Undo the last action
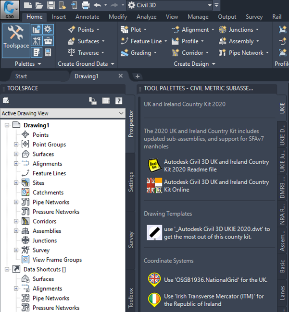 pyautogui.click(x=97, y=5)
